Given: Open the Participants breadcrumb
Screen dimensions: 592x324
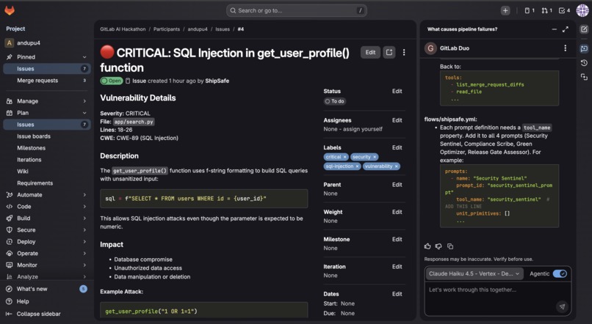Looking at the screenshot, I should (x=167, y=29).
